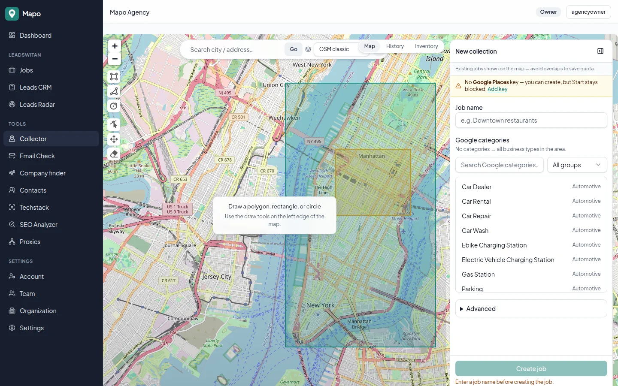Click the Create job button
The width and height of the screenshot is (618, 386).
[531, 368]
